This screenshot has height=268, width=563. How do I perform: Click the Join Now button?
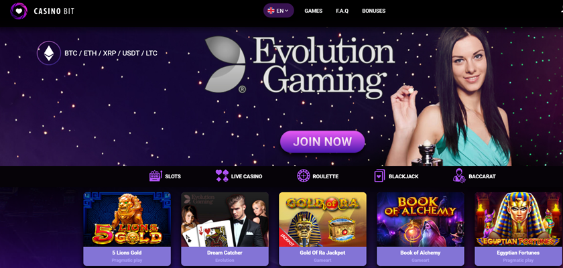pos(322,142)
